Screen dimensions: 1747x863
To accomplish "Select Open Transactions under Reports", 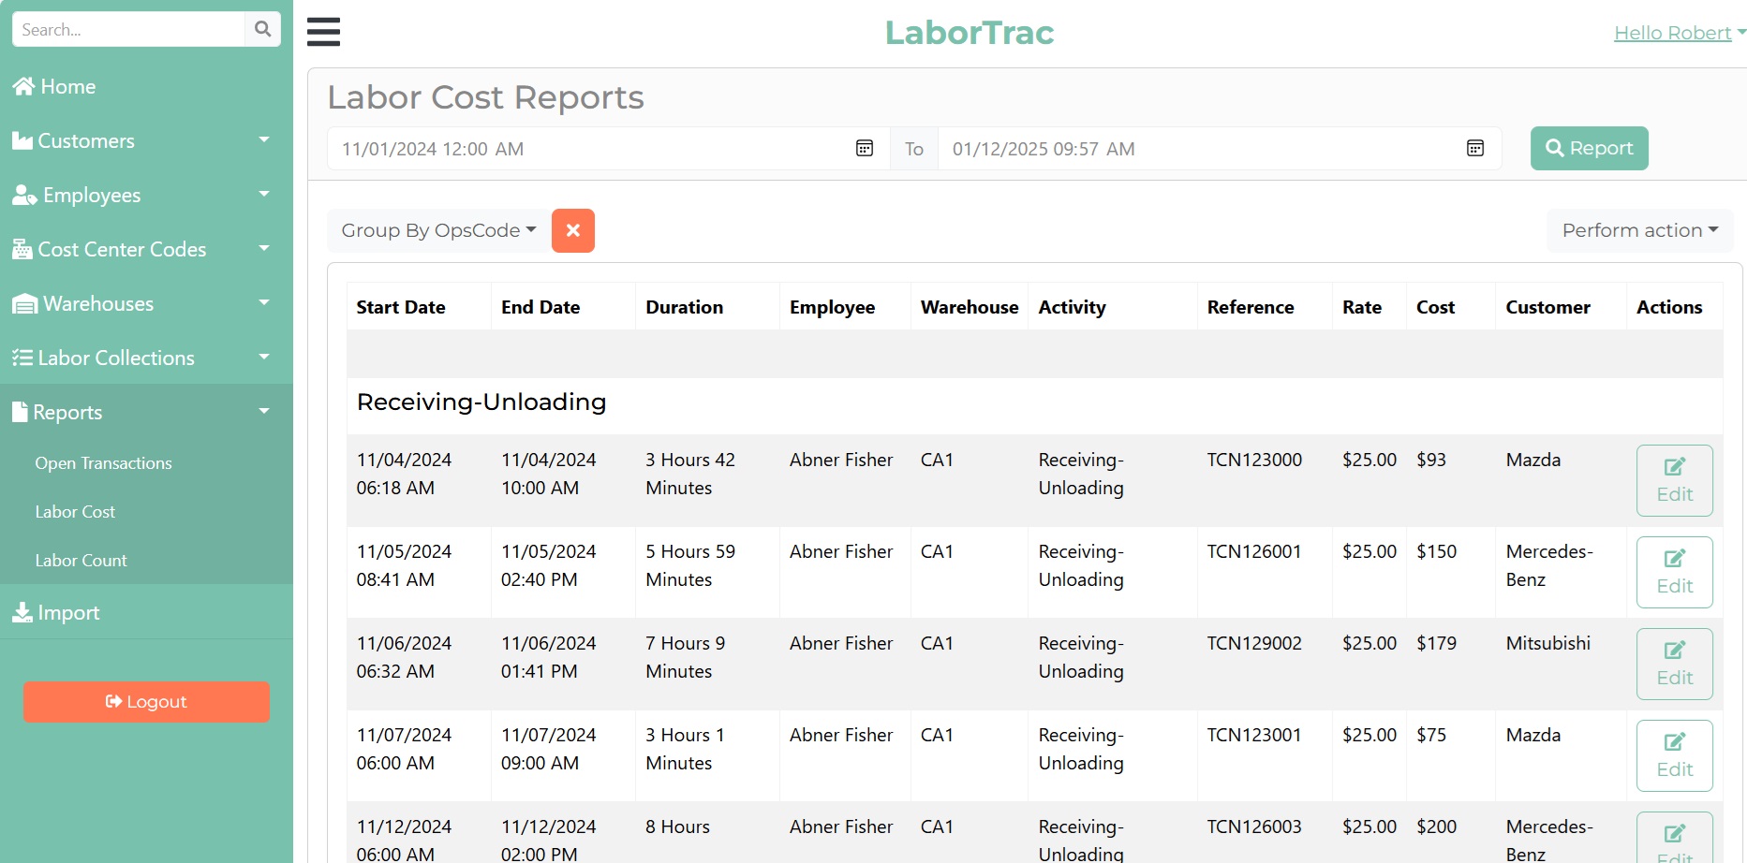I will (104, 463).
